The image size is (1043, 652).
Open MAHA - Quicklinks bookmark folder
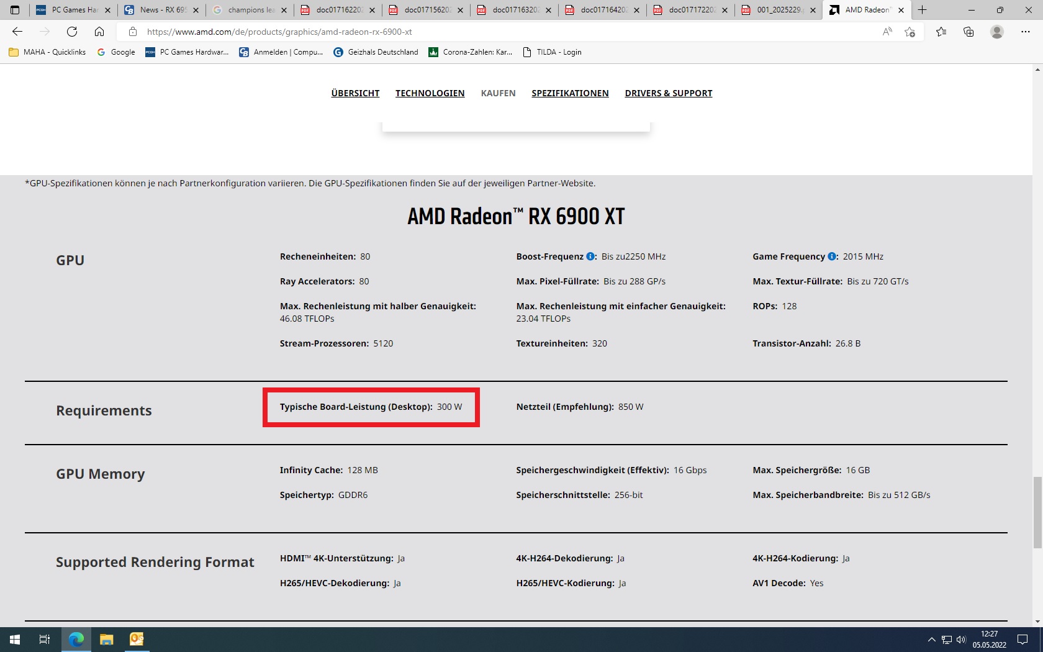(x=47, y=52)
